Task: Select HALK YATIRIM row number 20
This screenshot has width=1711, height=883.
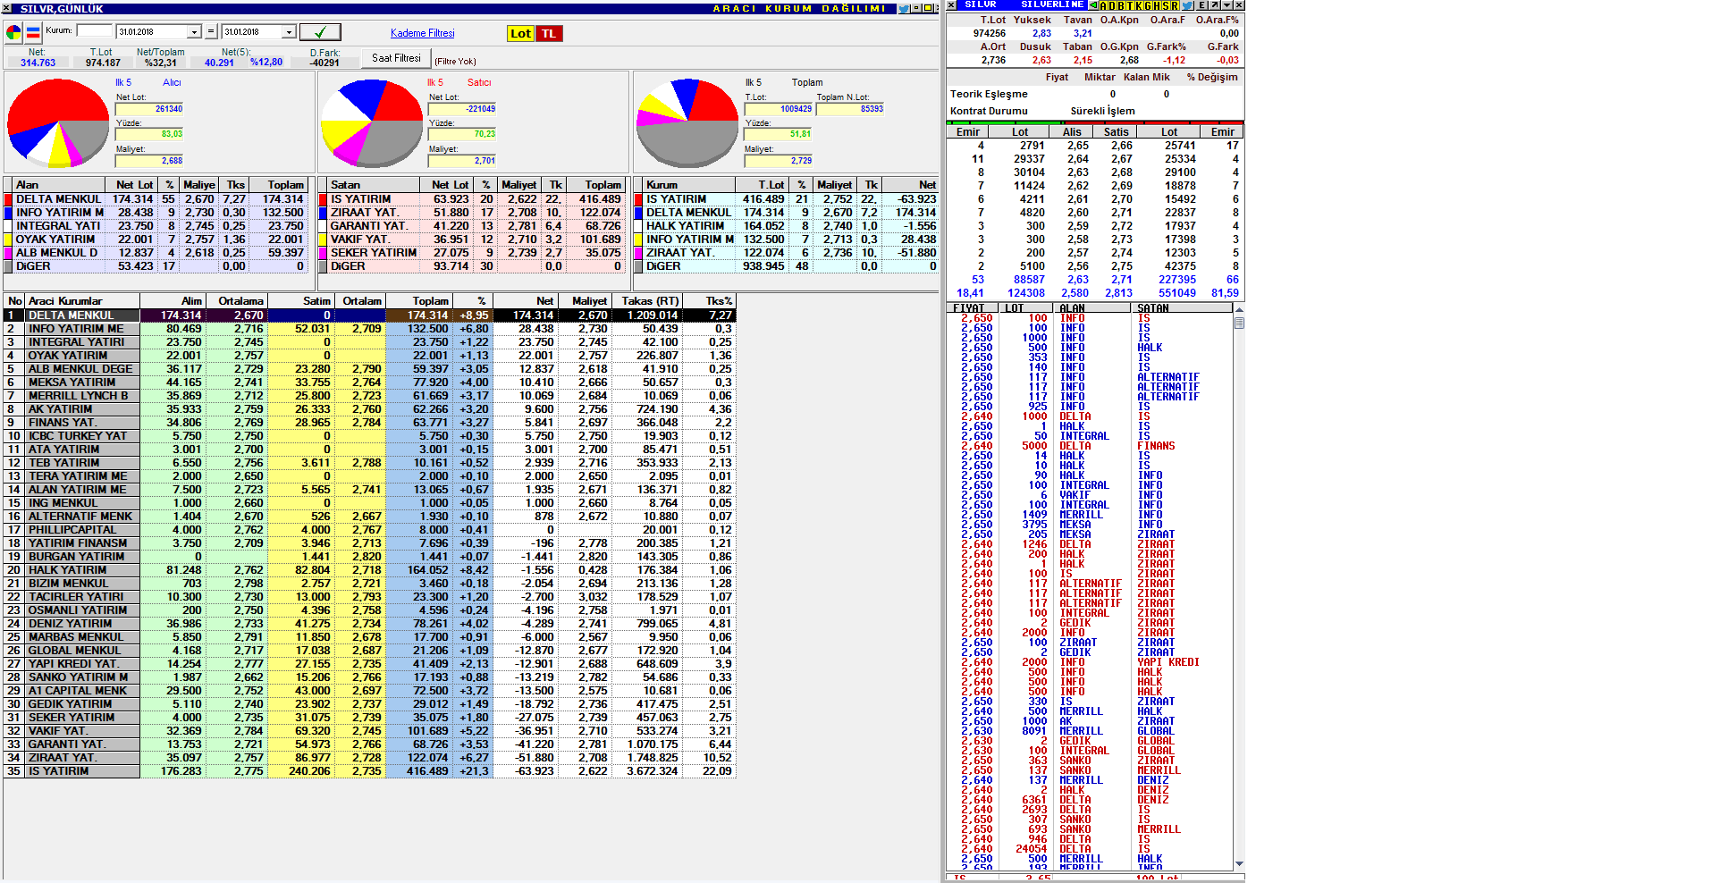Action: 370,570
